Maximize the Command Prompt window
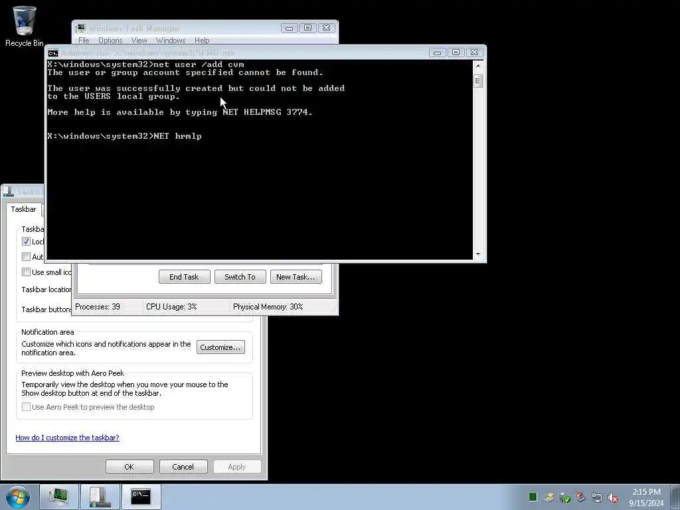Image resolution: width=680 pixels, height=510 pixels. click(x=456, y=52)
